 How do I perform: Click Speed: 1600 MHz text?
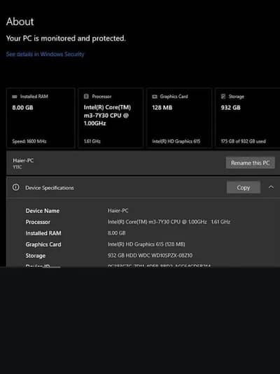[29, 141]
